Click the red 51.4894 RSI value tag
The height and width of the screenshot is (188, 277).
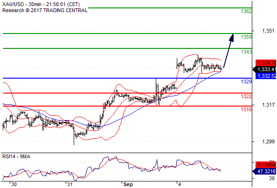tap(266, 165)
